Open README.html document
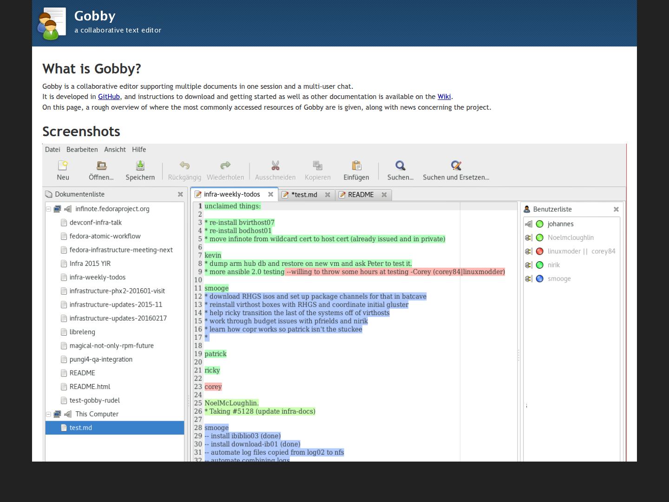The width and height of the screenshot is (669, 502). 90,387
